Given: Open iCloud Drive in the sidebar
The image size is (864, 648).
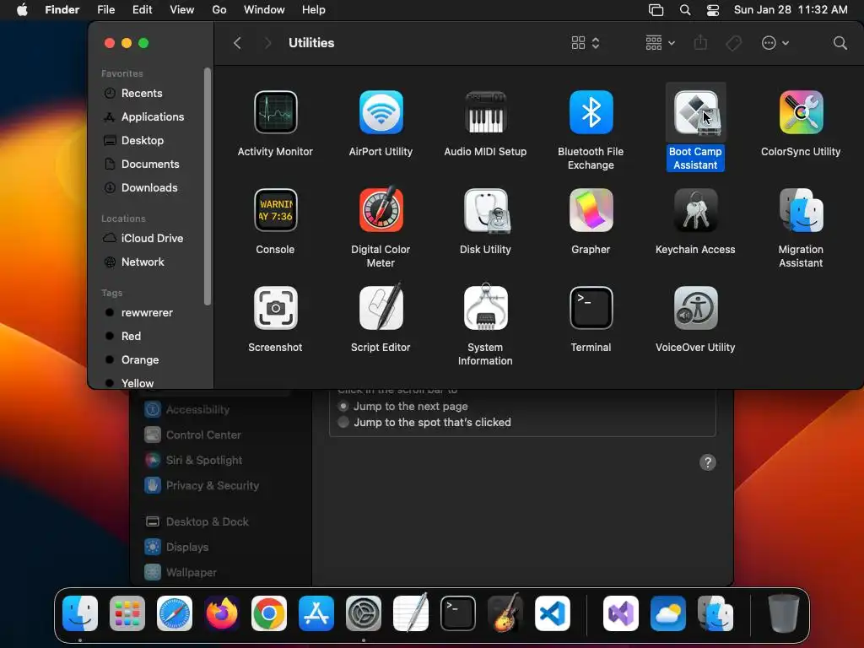Looking at the screenshot, I should [150, 238].
